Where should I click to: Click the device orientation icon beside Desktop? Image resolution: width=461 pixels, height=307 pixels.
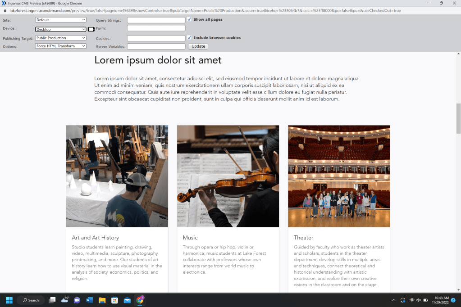(91, 29)
